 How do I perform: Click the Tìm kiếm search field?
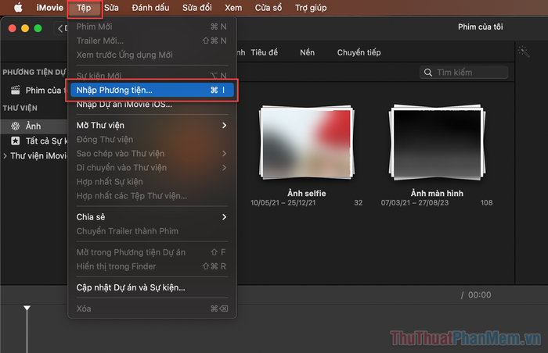(x=463, y=72)
